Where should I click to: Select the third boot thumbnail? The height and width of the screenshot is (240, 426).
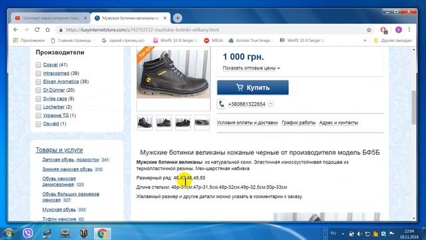click(x=183, y=123)
